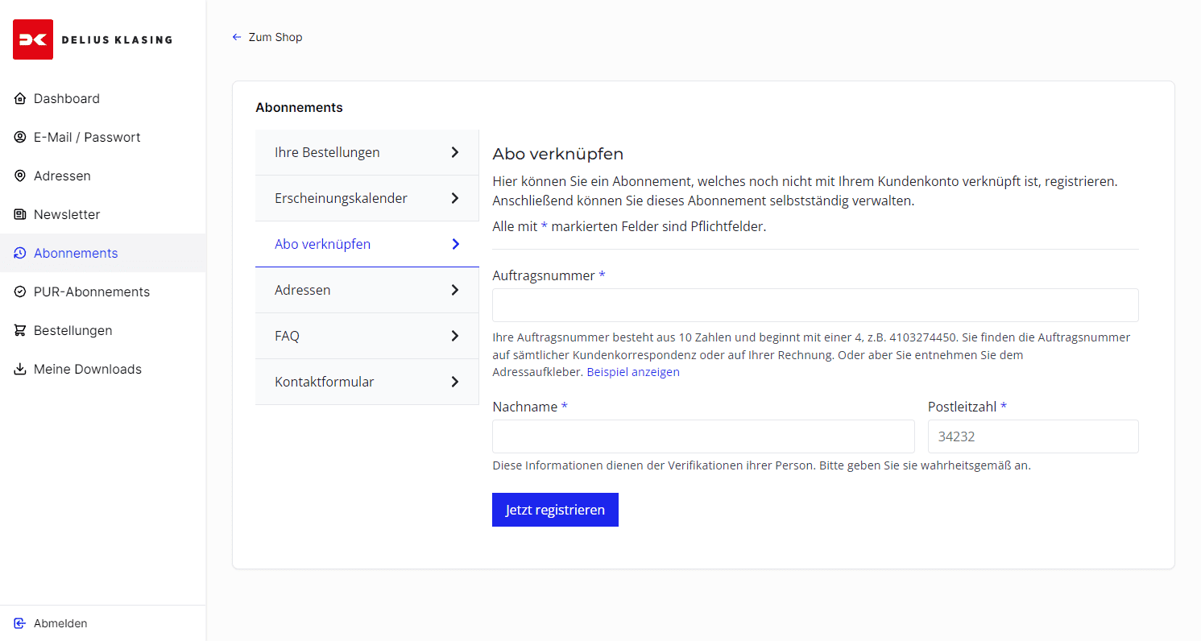The height and width of the screenshot is (641, 1201).
Task: Expand Kontaktformular chevron arrow
Action: click(x=455, y=382)
